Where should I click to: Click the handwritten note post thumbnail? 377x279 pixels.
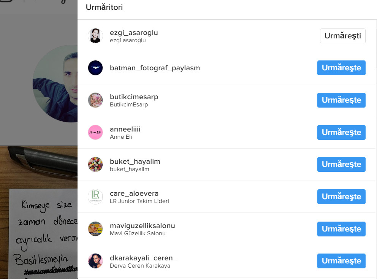pyautogui.click(x=39, y=212)
